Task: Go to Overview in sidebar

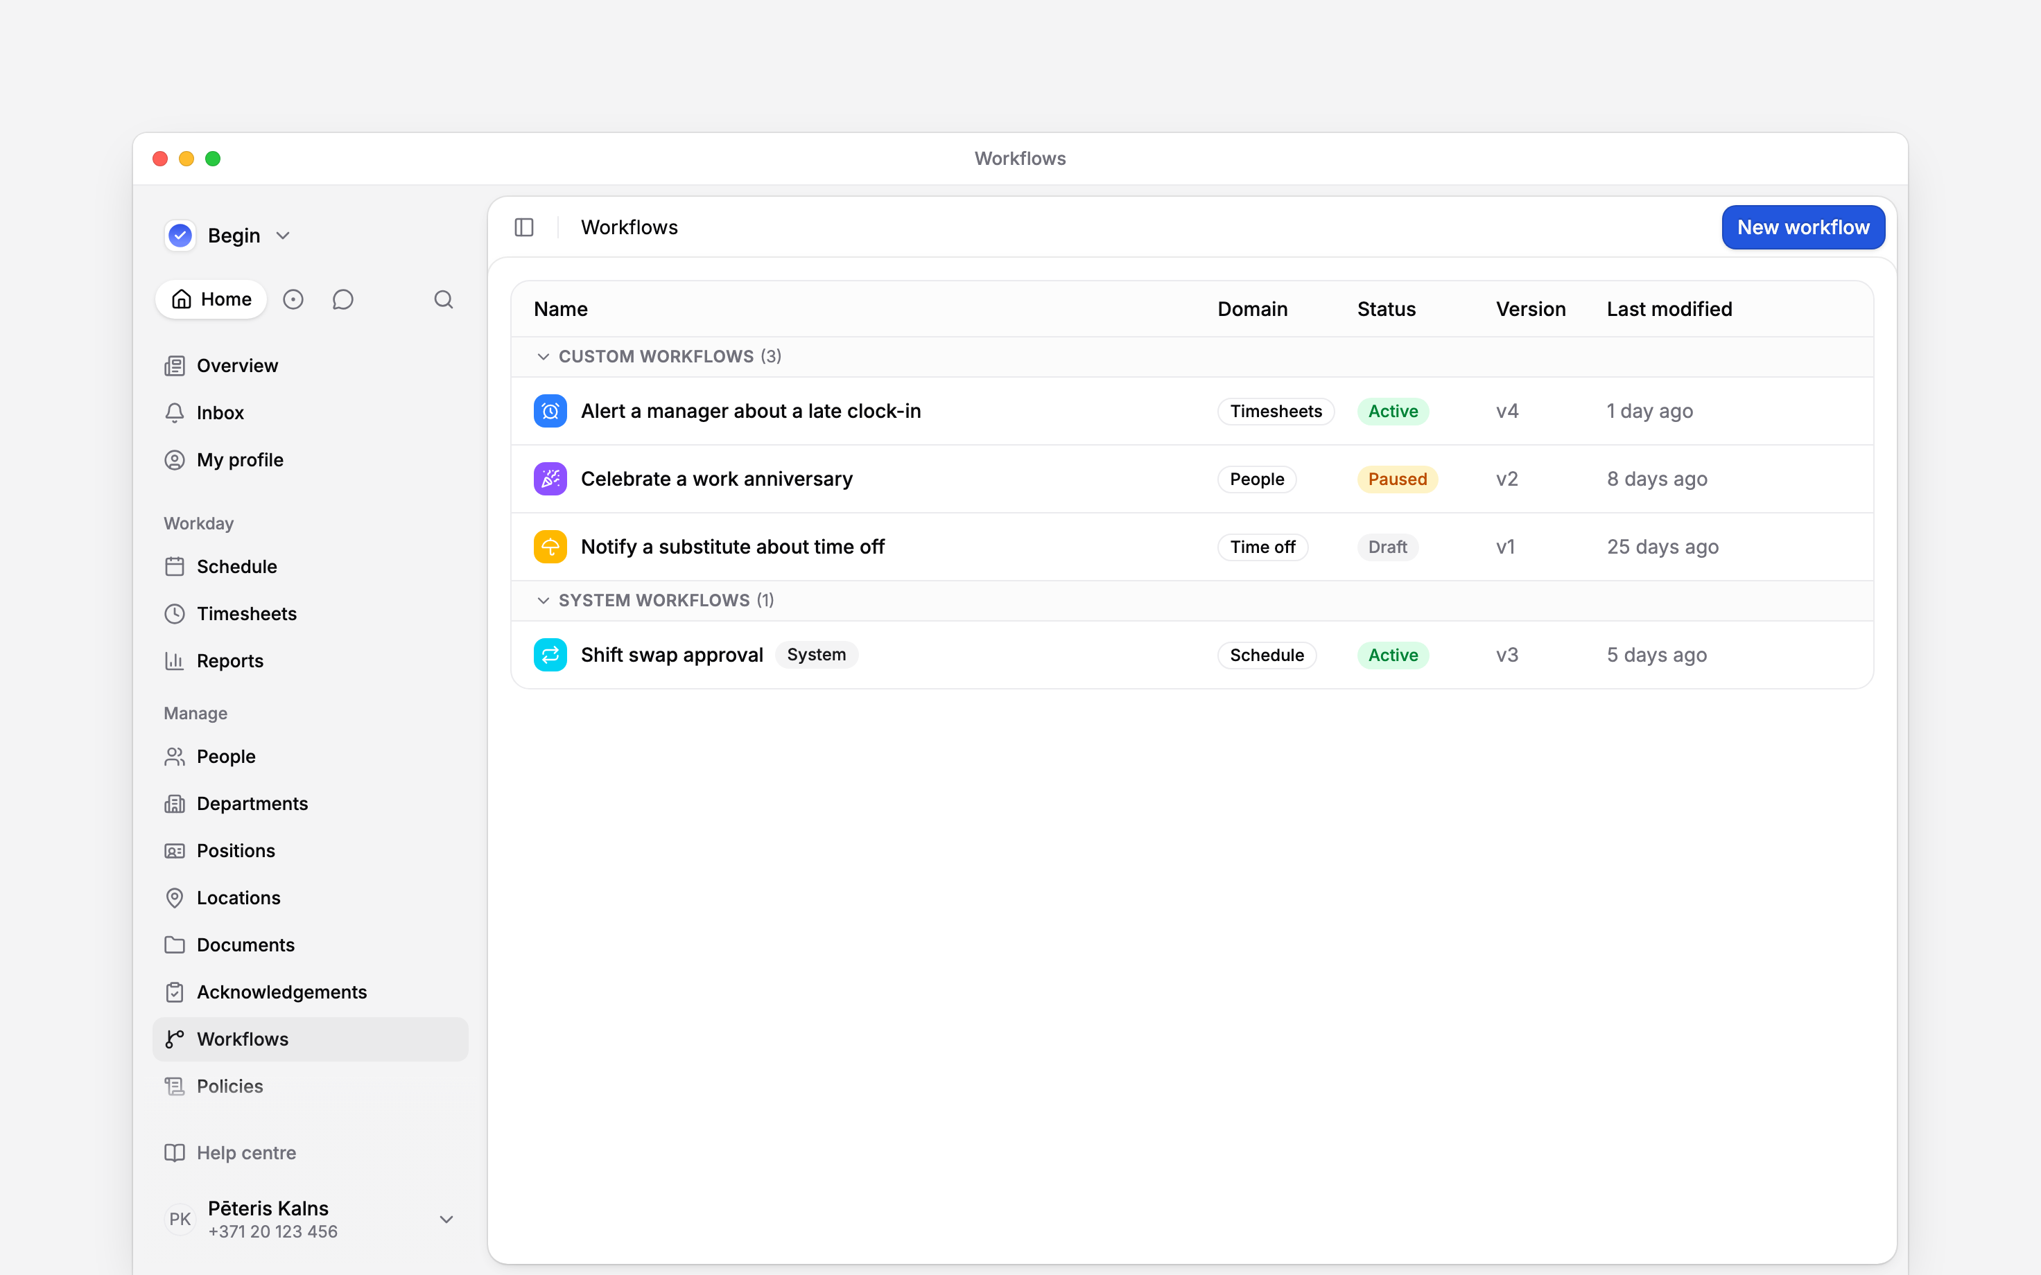Action: click(x=311, y=366)
